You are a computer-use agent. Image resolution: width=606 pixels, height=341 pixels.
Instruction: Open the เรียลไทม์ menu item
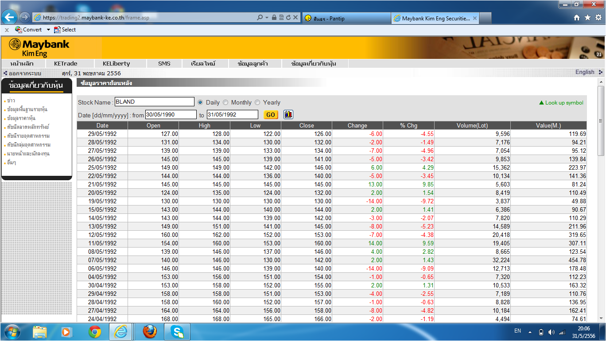(x=203, y=63)
